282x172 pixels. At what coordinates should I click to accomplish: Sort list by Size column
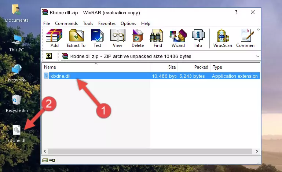click(164, 67)
